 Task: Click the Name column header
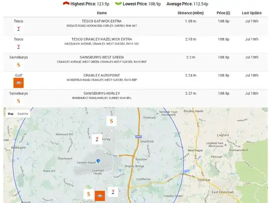(x=102, y=13)
